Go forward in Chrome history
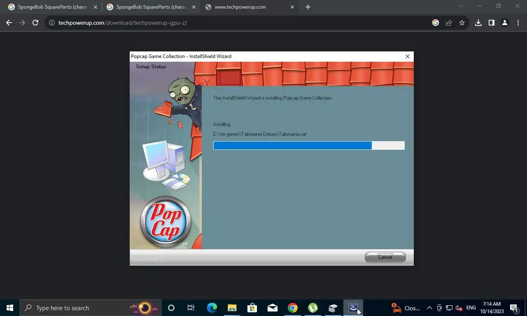Image resolution: width=527 pixels, height=316 pixels. click(22, 23)
